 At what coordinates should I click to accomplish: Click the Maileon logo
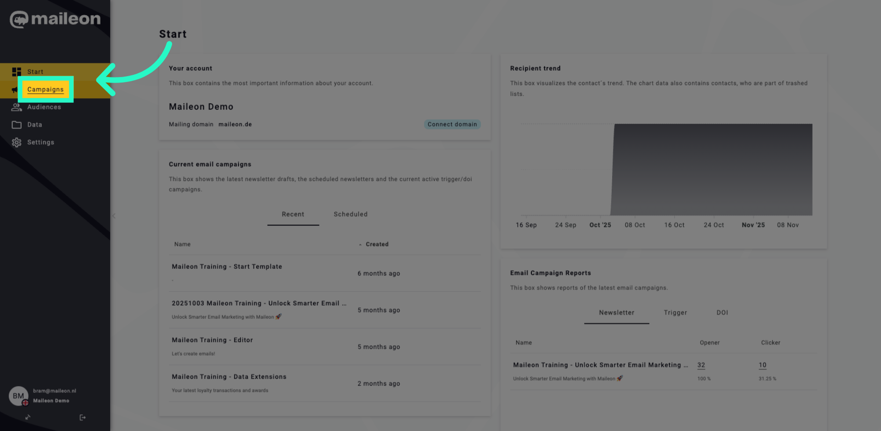point(55,19)
